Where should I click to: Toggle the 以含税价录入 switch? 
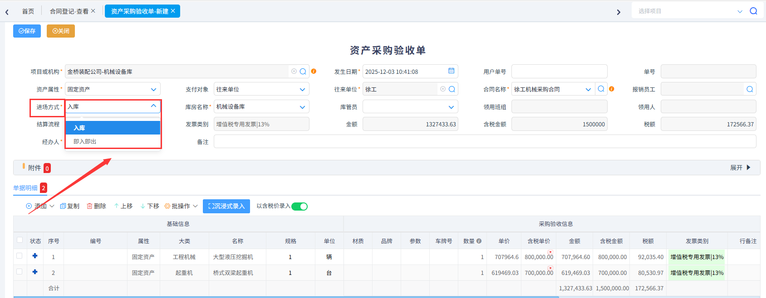pyautogui.click(x=300, y=207)
